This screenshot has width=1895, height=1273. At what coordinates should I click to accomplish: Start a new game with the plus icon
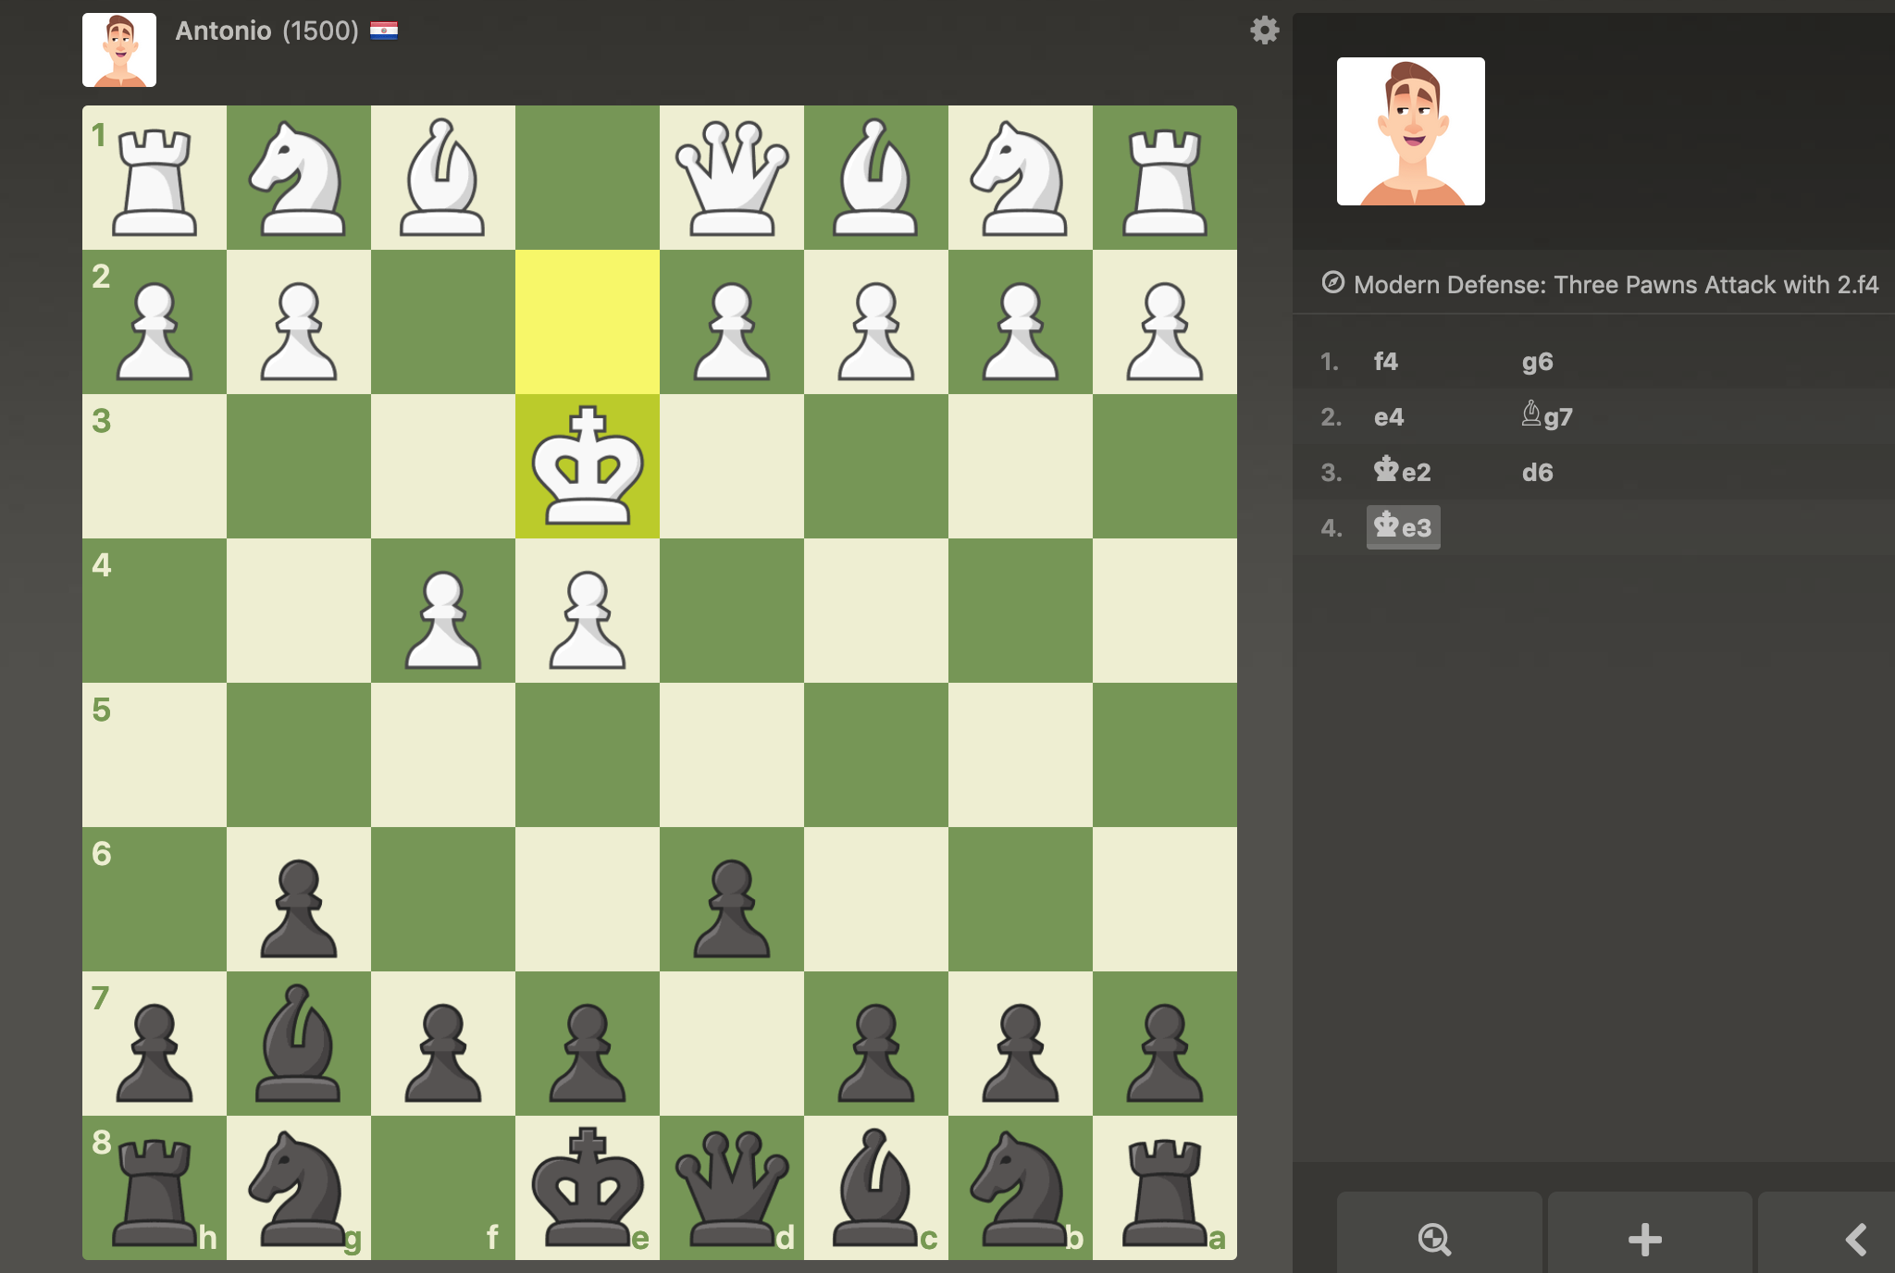coord(1642,1240)
